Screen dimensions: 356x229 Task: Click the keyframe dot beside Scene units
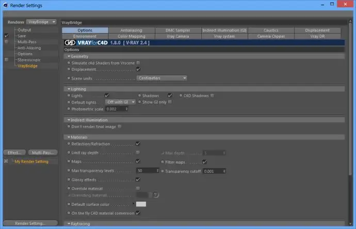pos(69,78)
